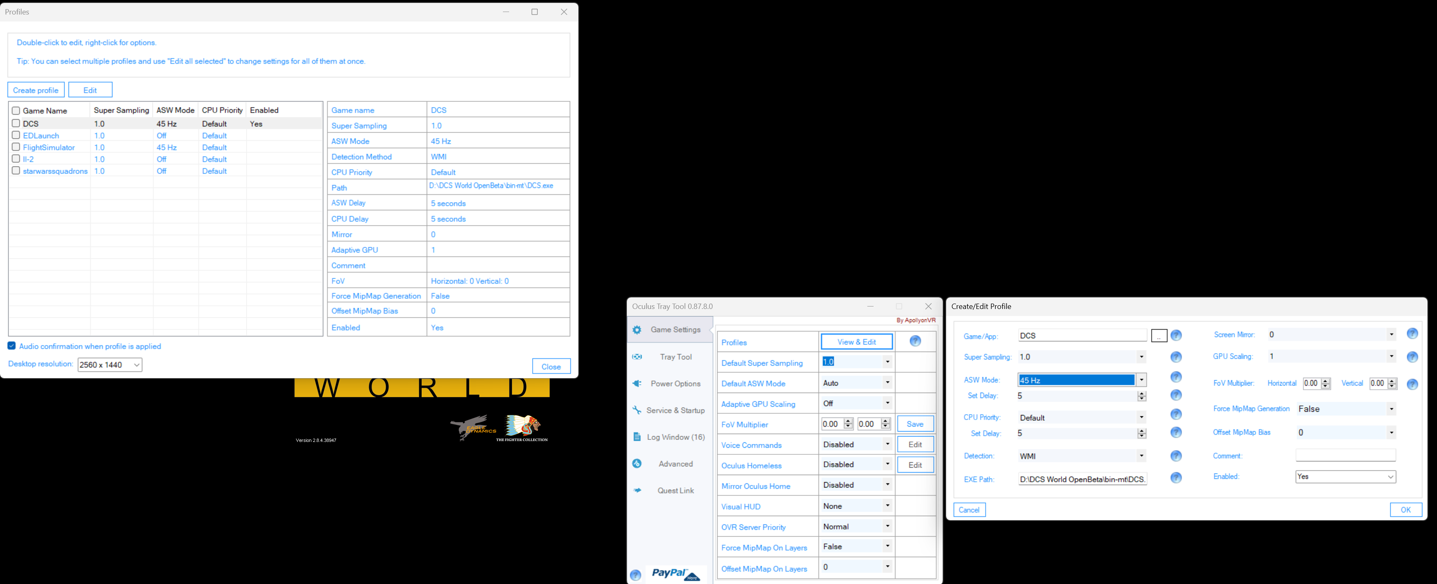Click browse button next to Game/App field
The image size is (1437, 584).
pyautogui.click(x=1159, y=336)
